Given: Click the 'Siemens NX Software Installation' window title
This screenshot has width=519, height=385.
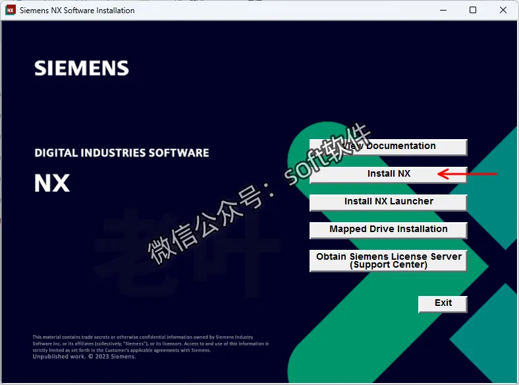Looking at the screenshot, I should coord(77,11).
